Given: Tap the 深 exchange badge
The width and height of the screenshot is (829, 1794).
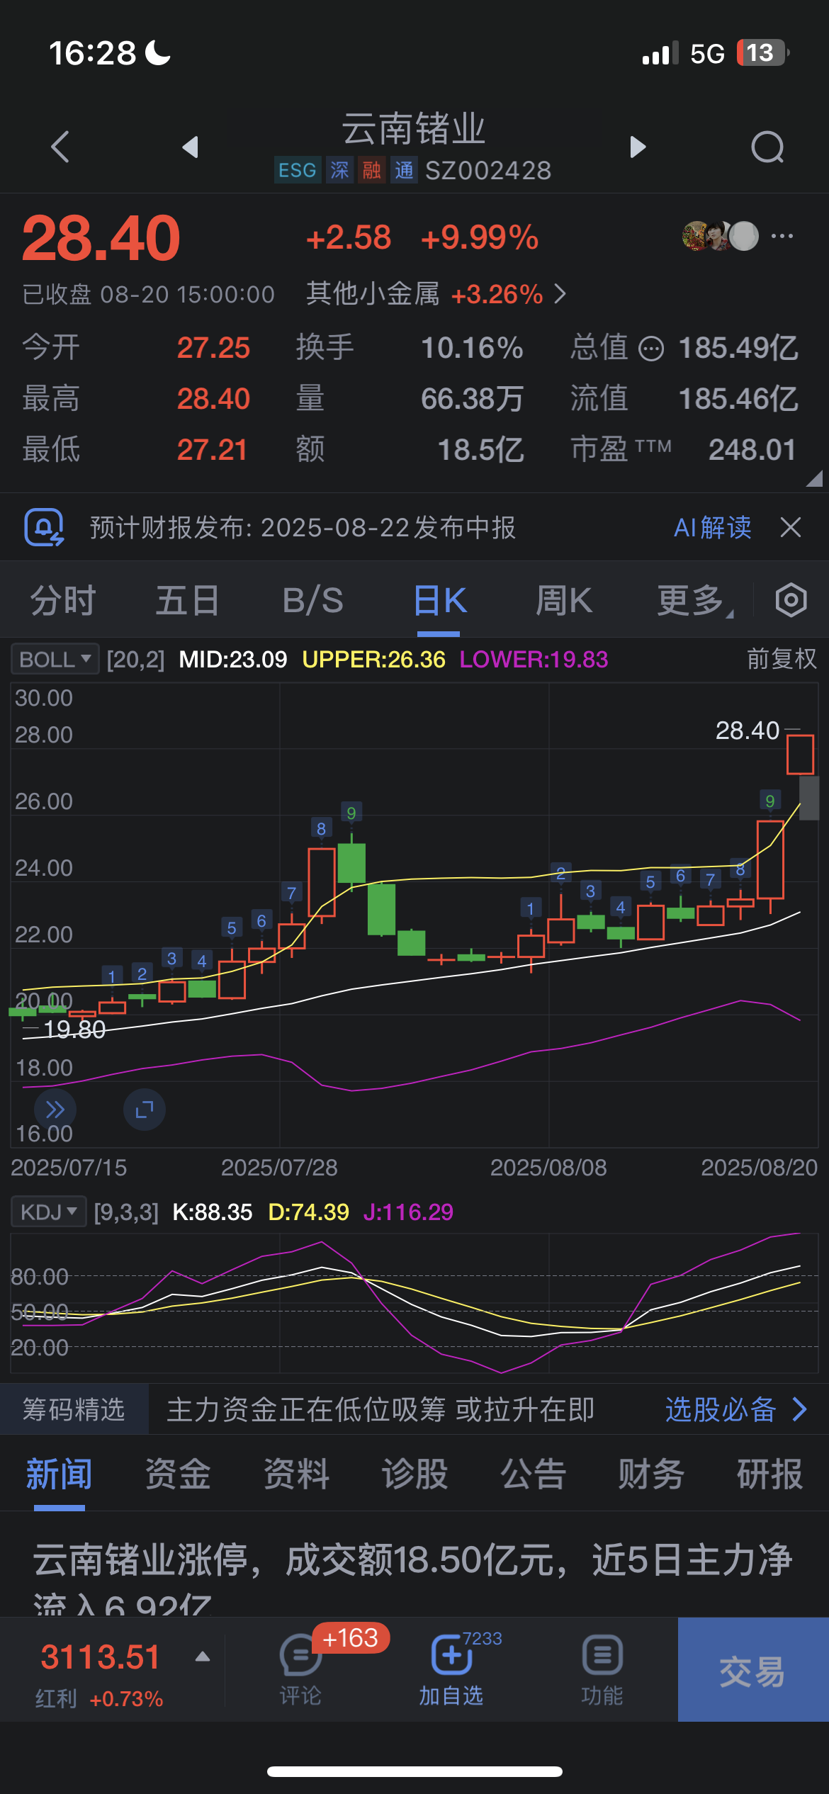Looking at the screenshot, I should pos(339,170).
